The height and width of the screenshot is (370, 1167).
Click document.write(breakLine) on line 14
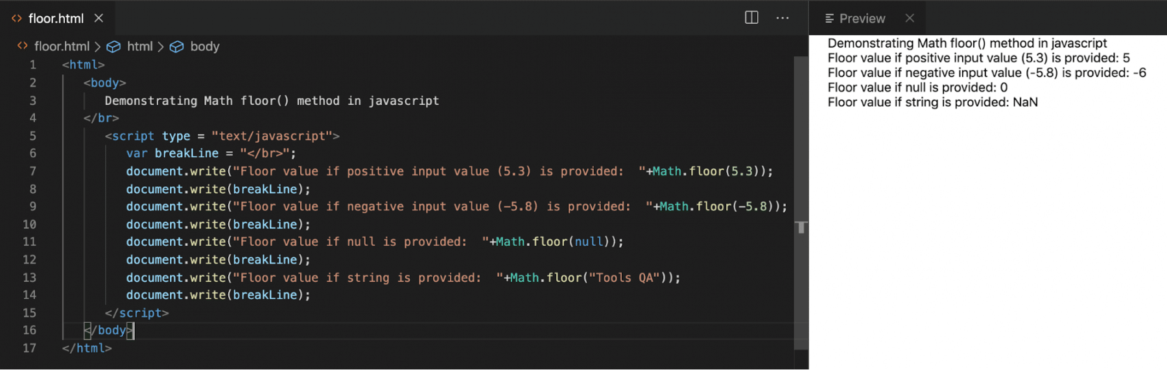(x=218, y=295)
